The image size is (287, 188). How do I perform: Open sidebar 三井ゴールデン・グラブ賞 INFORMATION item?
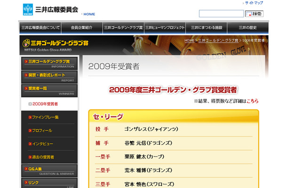coord(49,63)
